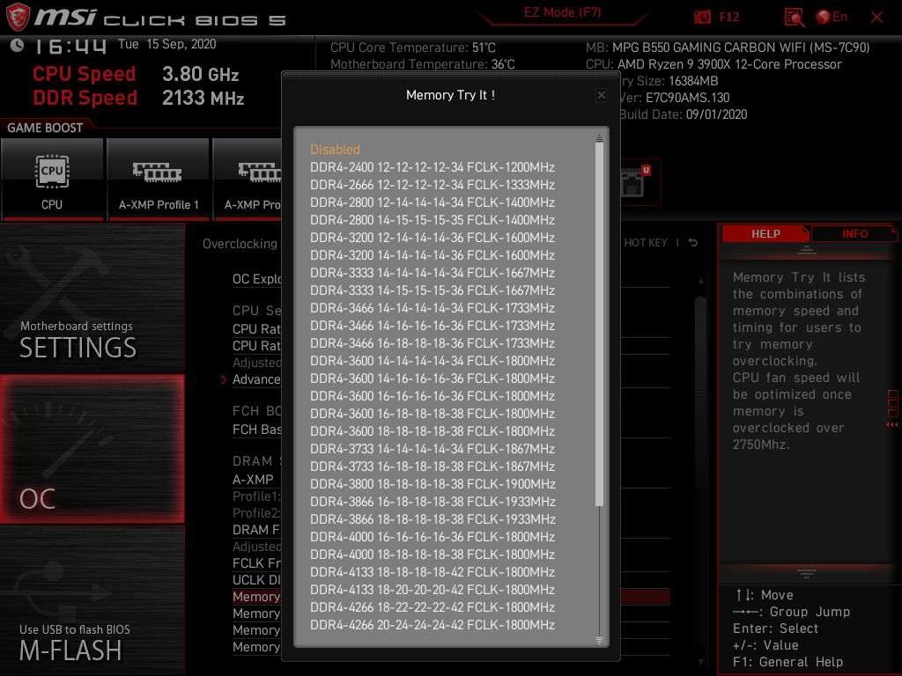Enable A-XMP Profile 1
This screenshot has height=676, width=902.
159,180
